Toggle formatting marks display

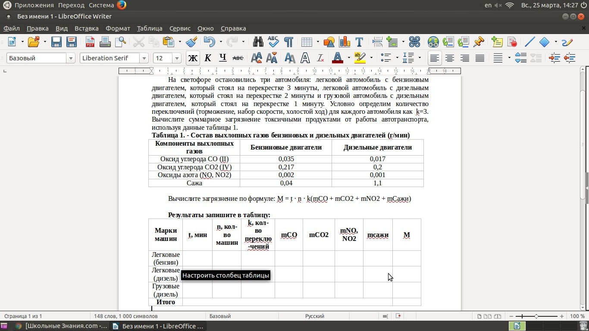(288, 42)
